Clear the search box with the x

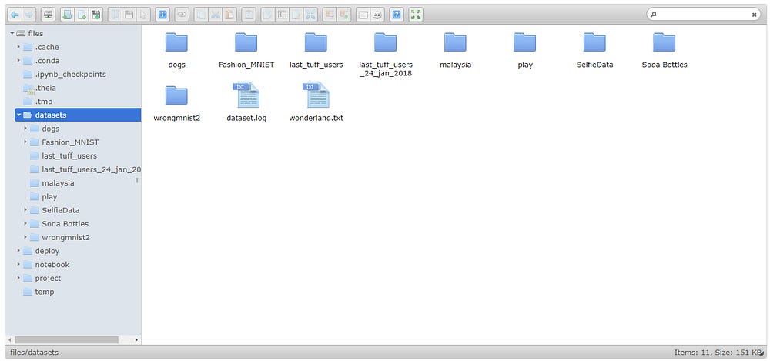pyautogui.click(x=754, y=15)
